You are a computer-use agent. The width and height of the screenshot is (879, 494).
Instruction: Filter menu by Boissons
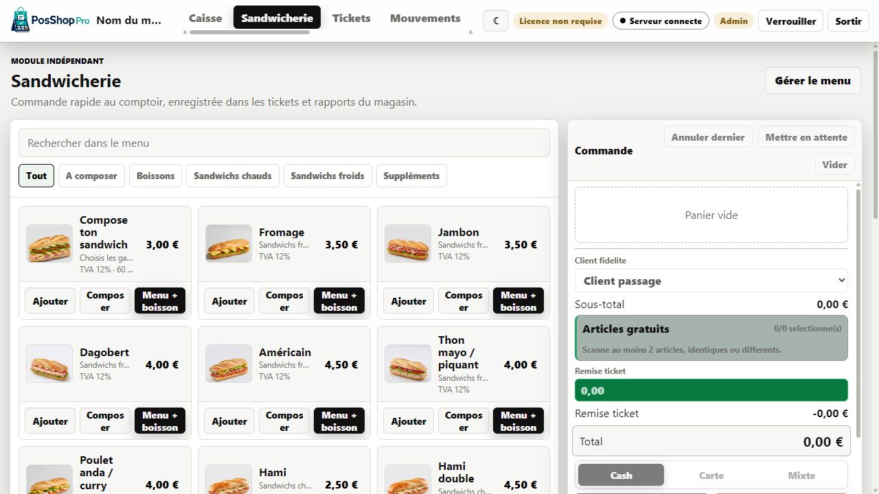[x=156, y=176]
